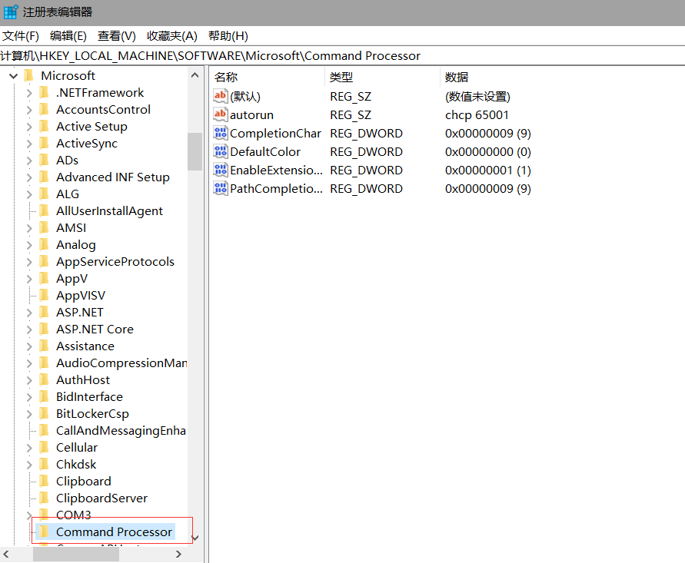Click tree scrollbar down arrow
Screen dimensions: 685x563
click(195, 538)
